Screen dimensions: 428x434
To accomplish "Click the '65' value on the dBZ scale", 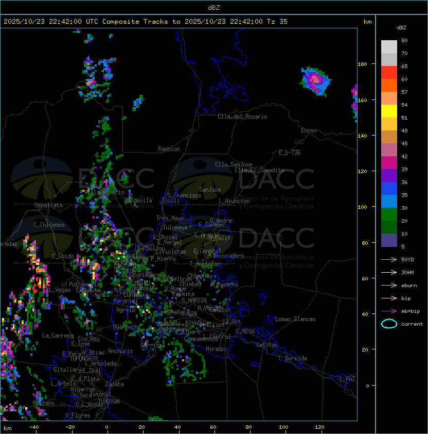I will (404, 66).
